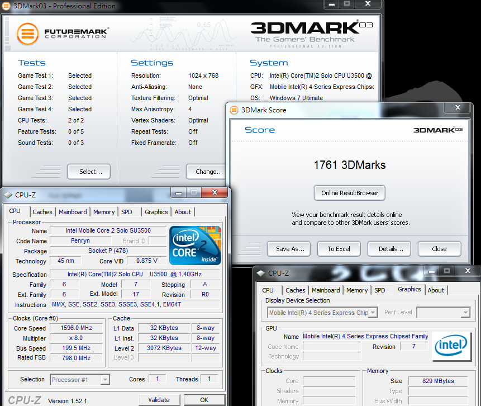The image size is (481, 406).
Task: Click the To Excel button
Action: (339, 249)
